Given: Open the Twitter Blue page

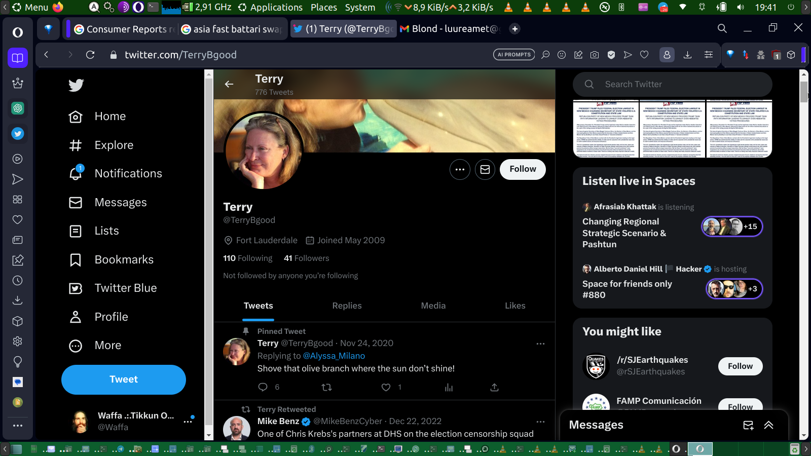Looking at the screenshot, I should 113,288.
